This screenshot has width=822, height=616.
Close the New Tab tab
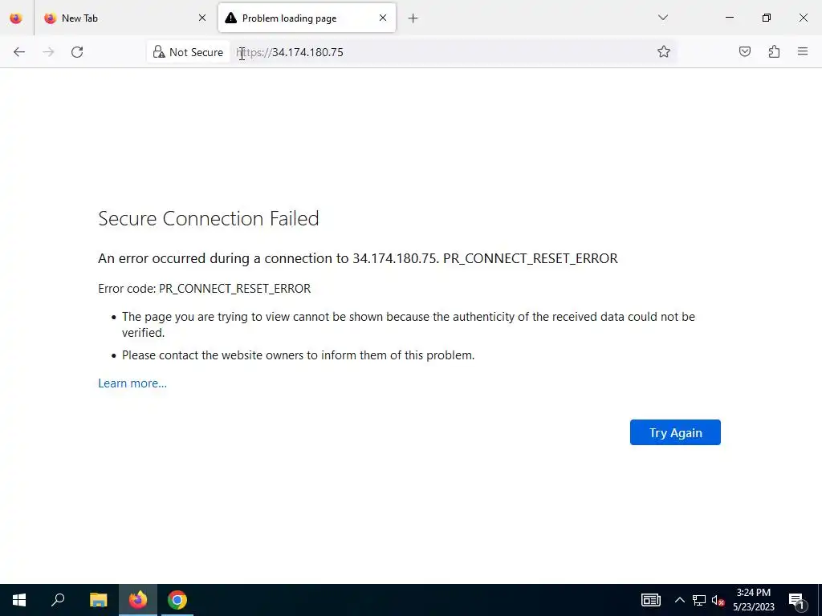coord(202,18)
